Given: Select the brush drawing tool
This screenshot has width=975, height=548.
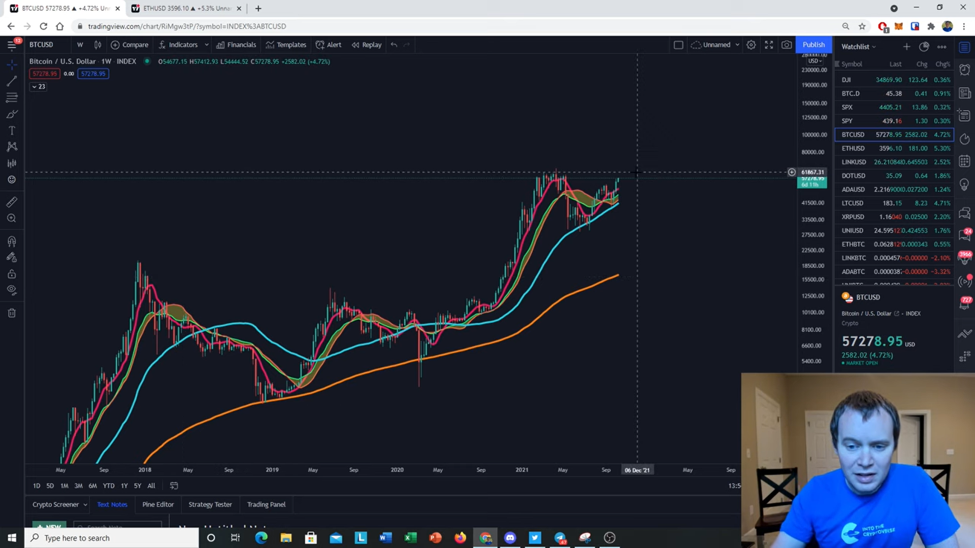Looking at the screenshot, I should pos(12,114).
